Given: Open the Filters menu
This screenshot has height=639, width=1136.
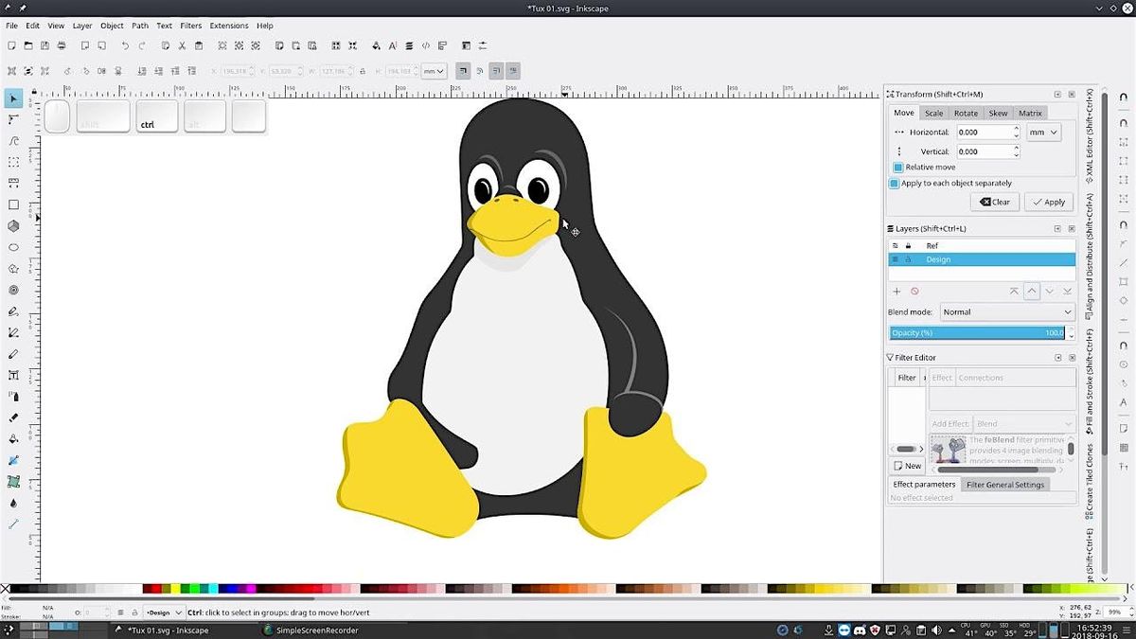Looking at the screenshot, I should 190,26.
